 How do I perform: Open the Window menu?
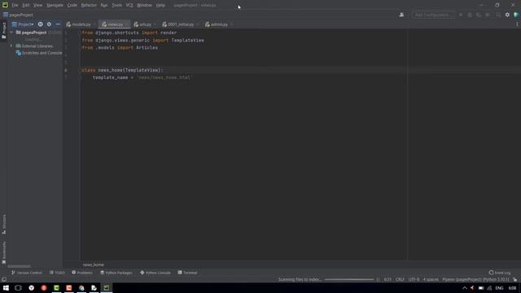(x=144, y=5)
